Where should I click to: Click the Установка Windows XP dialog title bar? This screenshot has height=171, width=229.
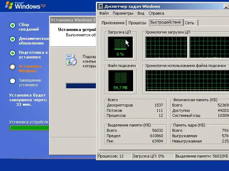tap(73, 20)
